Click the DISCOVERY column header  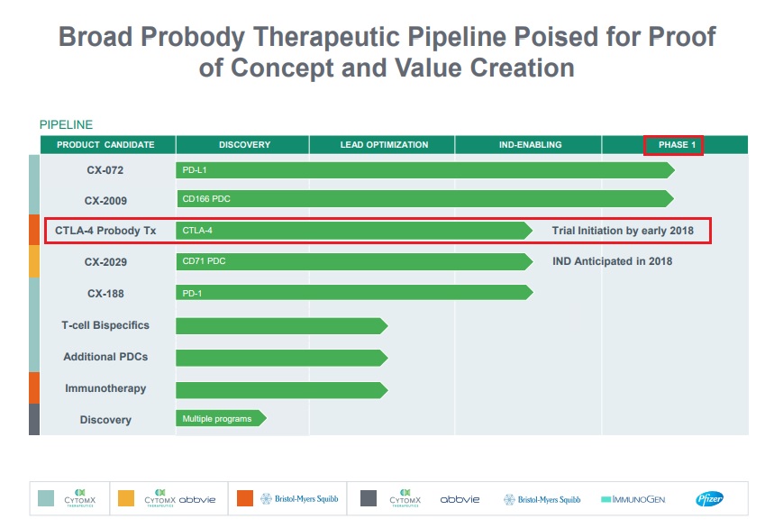[244, 145]
